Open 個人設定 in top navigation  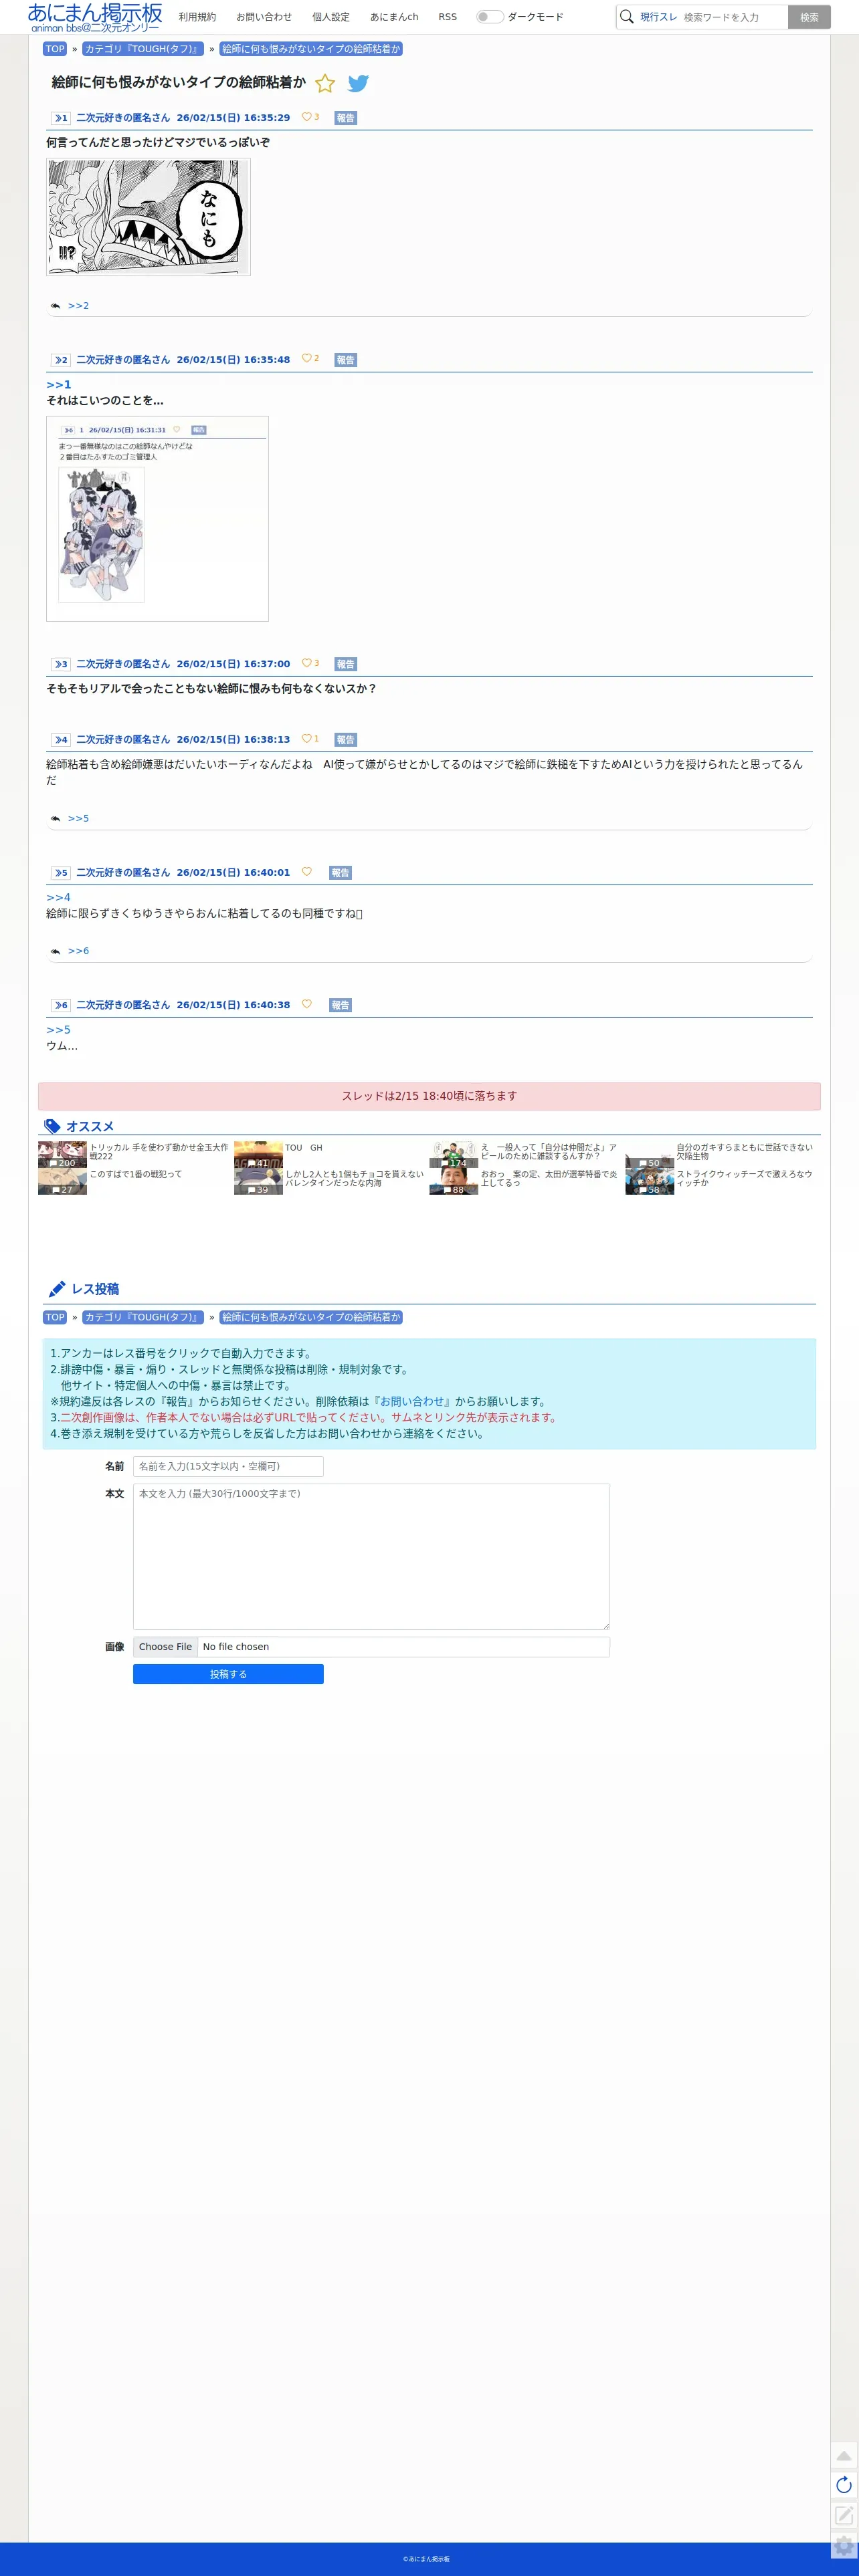click(x=331, y=17)
